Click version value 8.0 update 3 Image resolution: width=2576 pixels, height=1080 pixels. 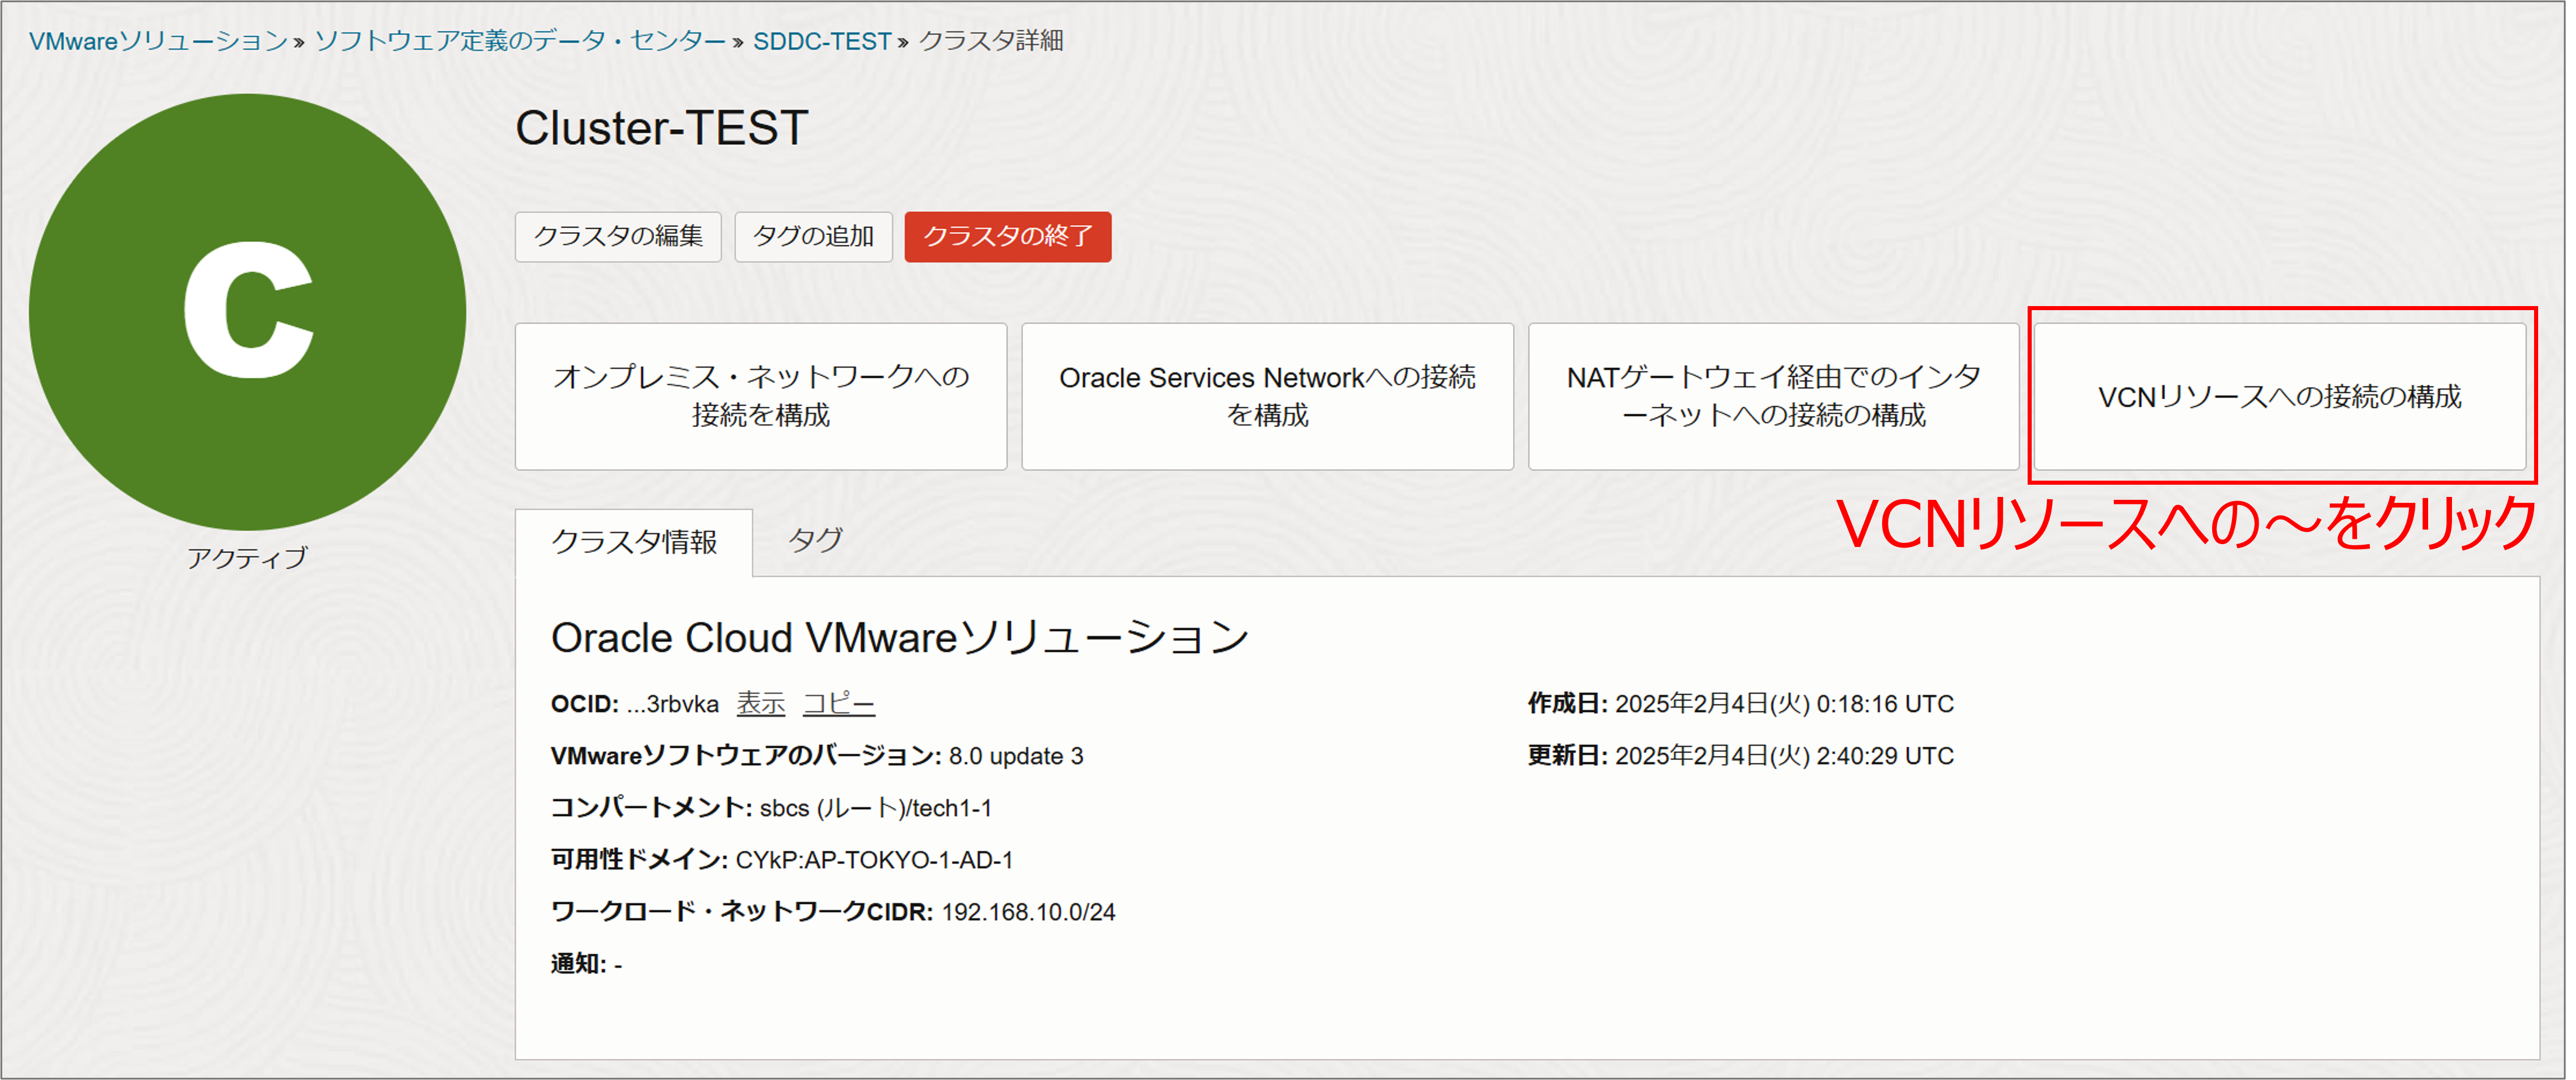[x=1016, y=756]
